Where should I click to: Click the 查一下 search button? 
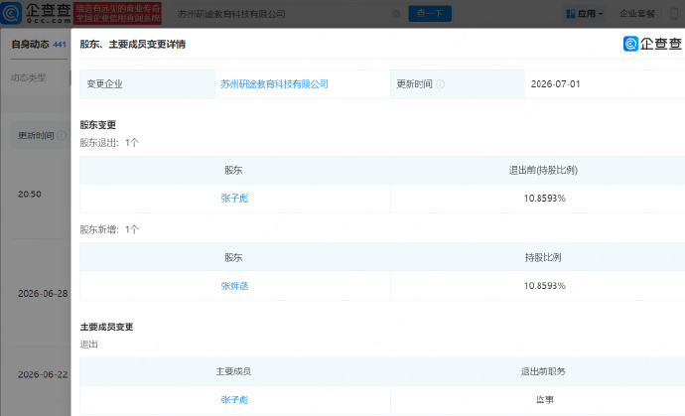click(x=430, y=14)
